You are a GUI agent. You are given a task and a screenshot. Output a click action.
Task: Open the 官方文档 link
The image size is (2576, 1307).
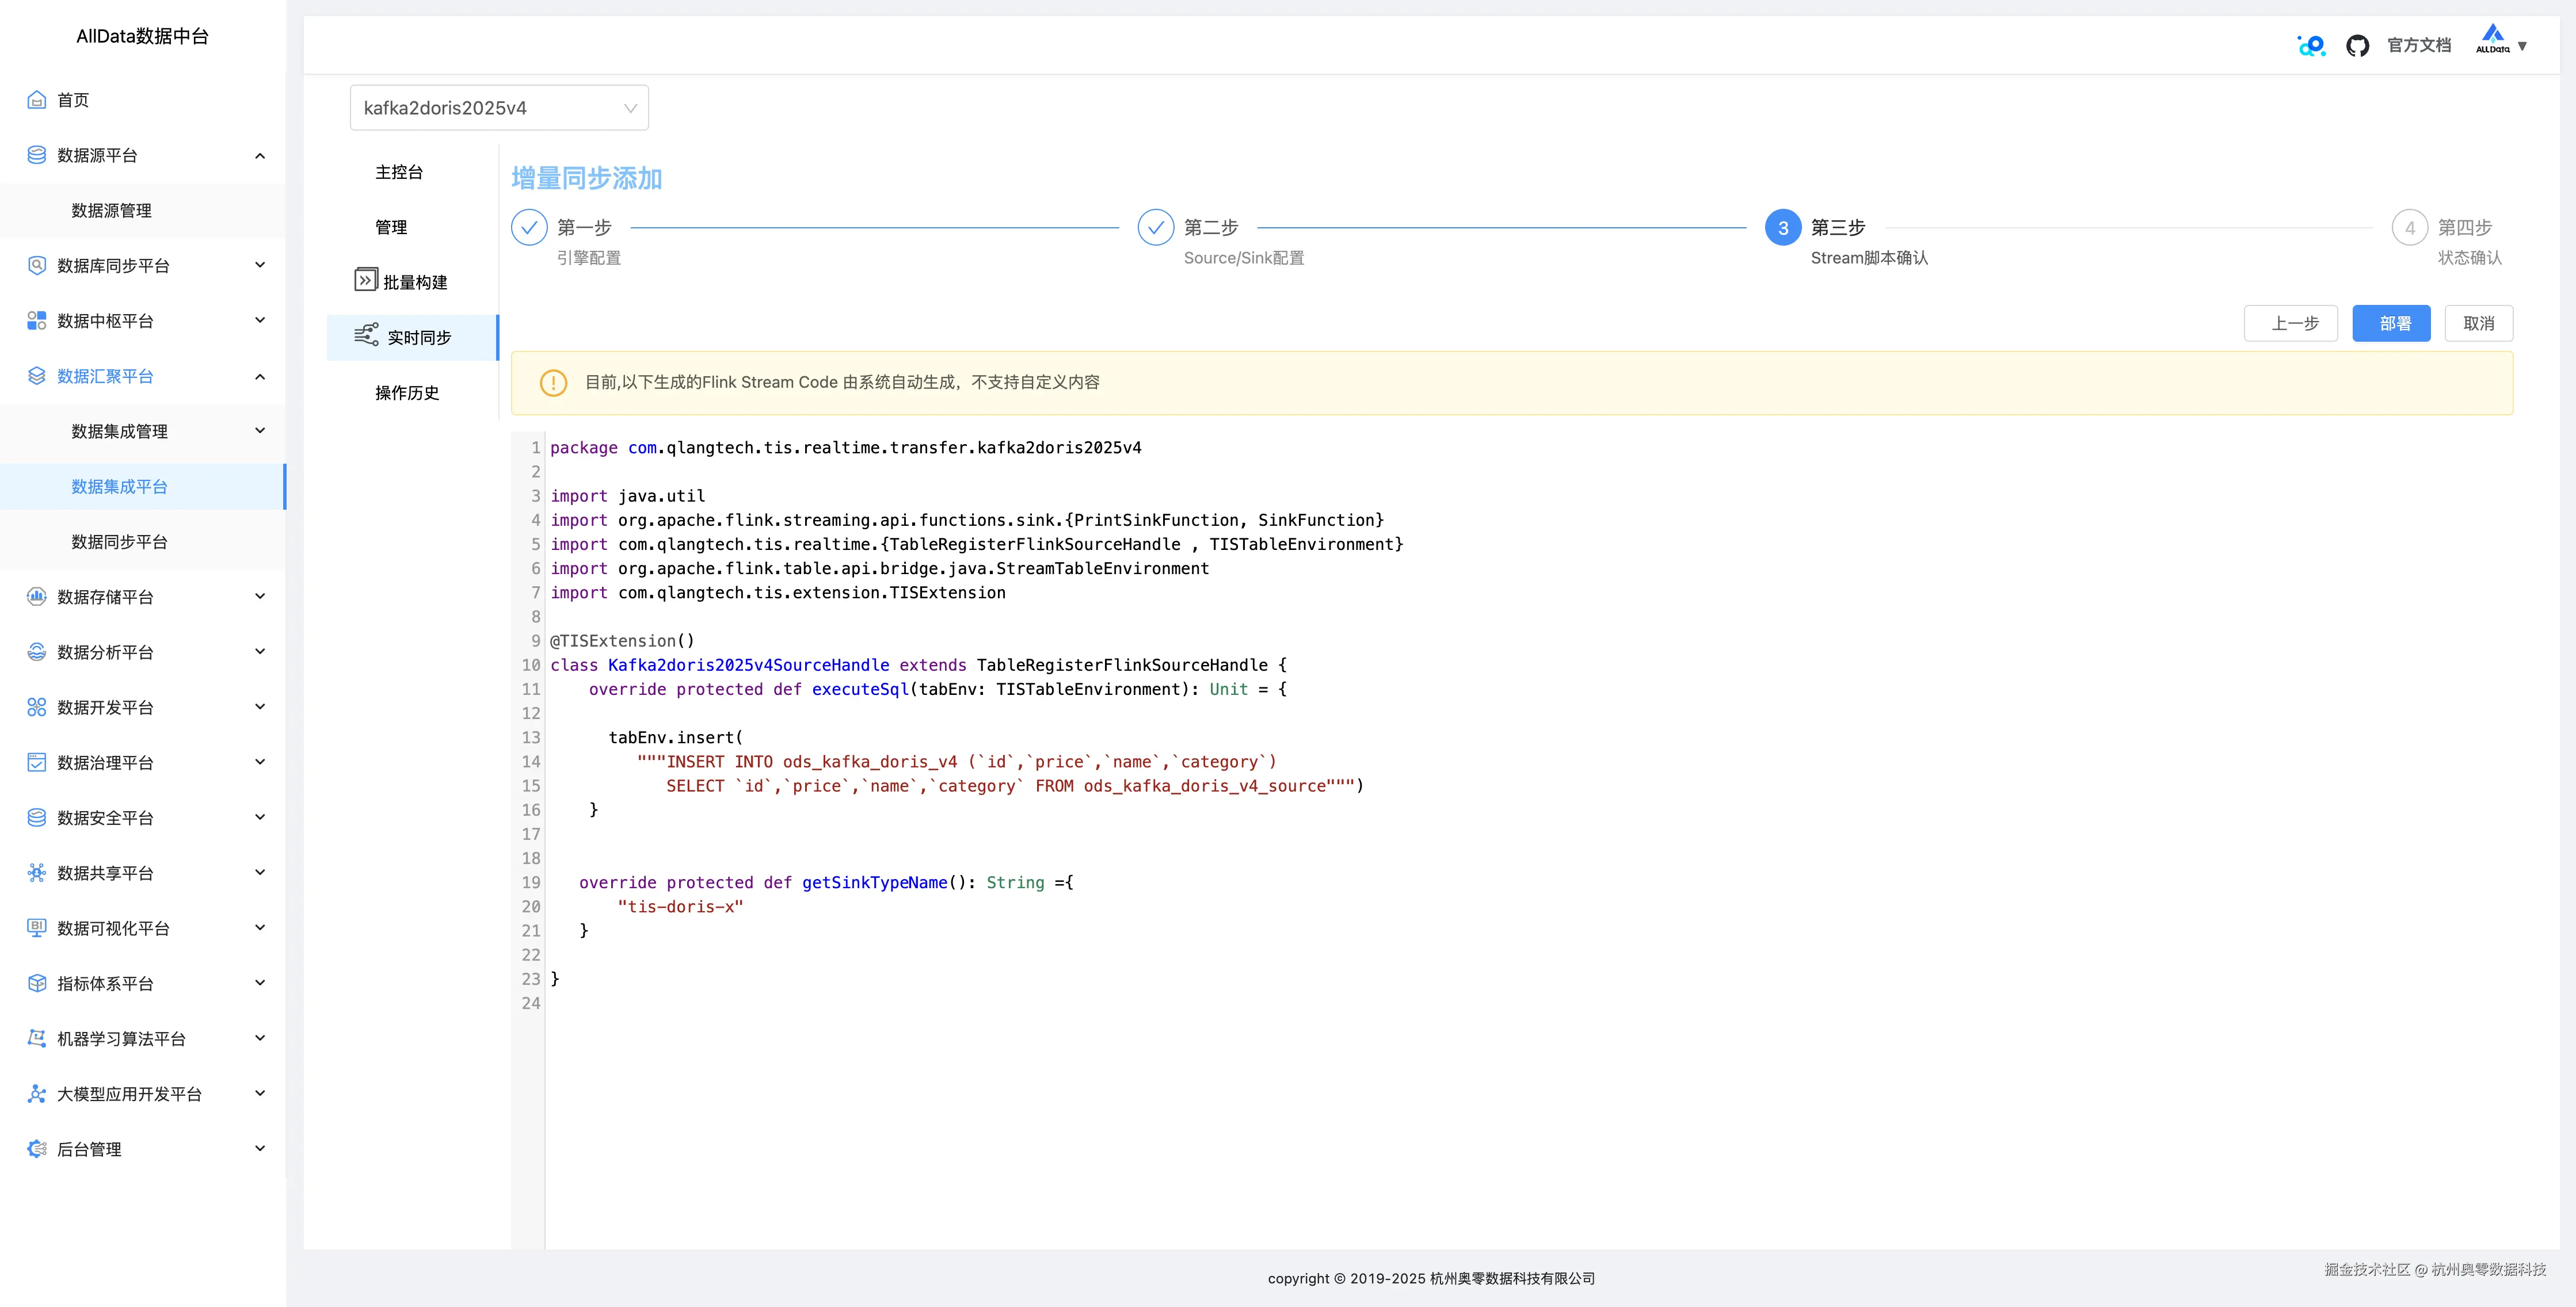click(2418, 46)
